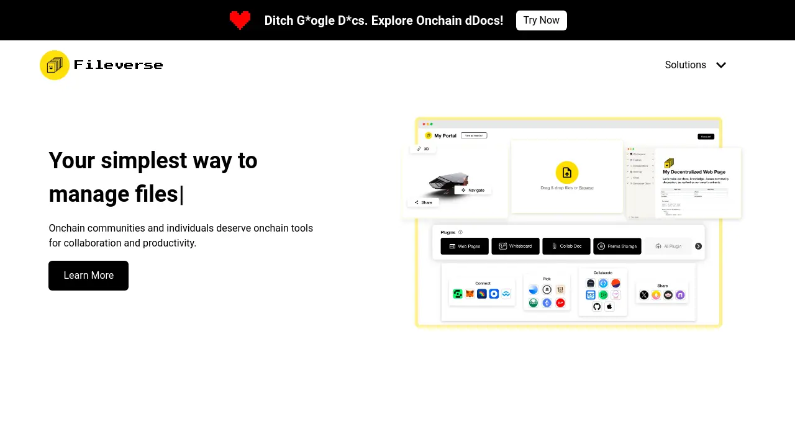The width and height of the screenshot is (795, 447).
Task: Click the My Portal title
Action: click(445, 136)
